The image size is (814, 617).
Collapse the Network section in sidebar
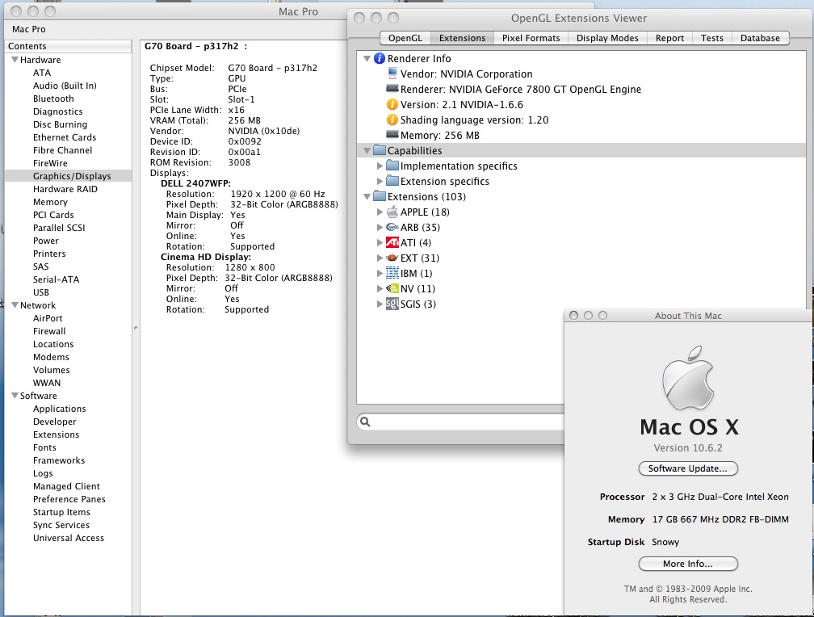(x=15, y=305)
